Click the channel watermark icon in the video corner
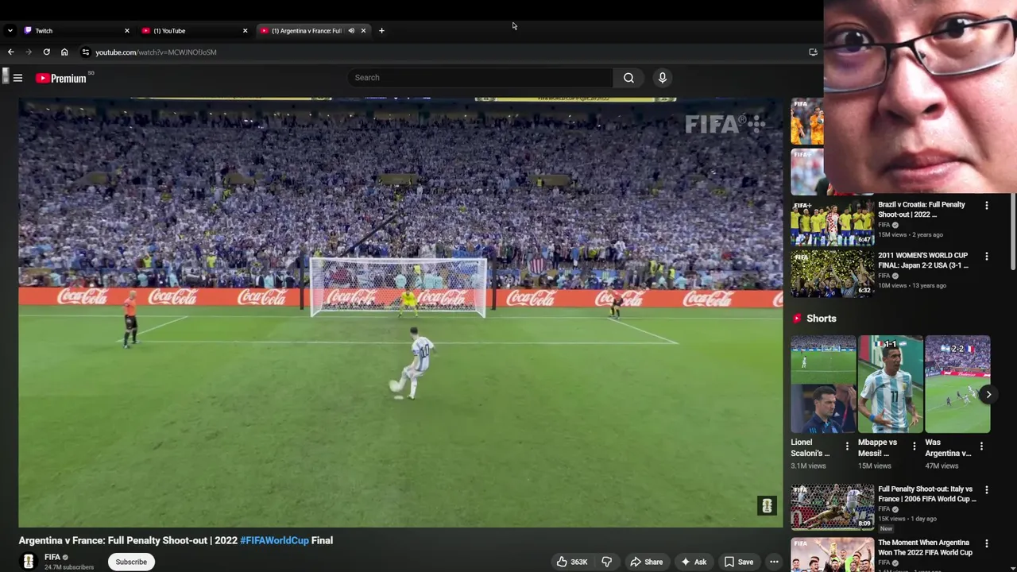This screenshot has width=1017, height=572. pyautogui.click(x=767, y=505)
